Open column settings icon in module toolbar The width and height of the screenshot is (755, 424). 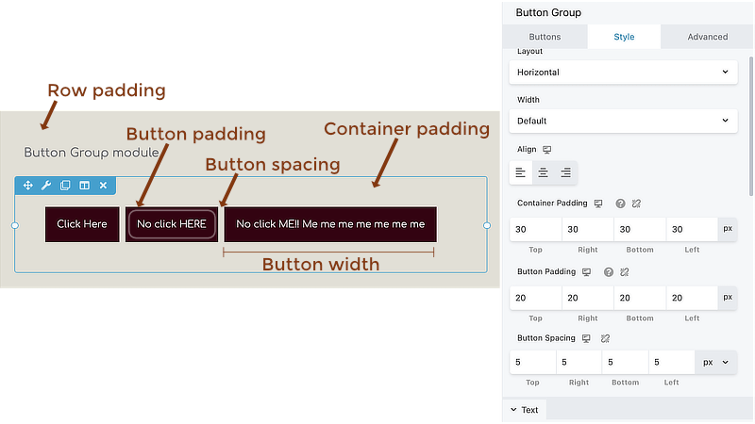pyautogui.click(x=84, y=186)
